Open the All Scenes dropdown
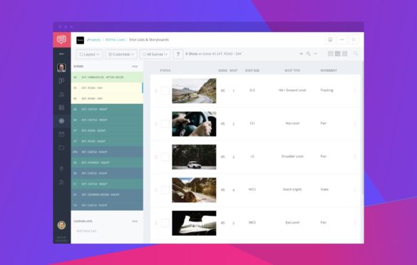This screenshot has height=265, width=417. coord(155,54)
